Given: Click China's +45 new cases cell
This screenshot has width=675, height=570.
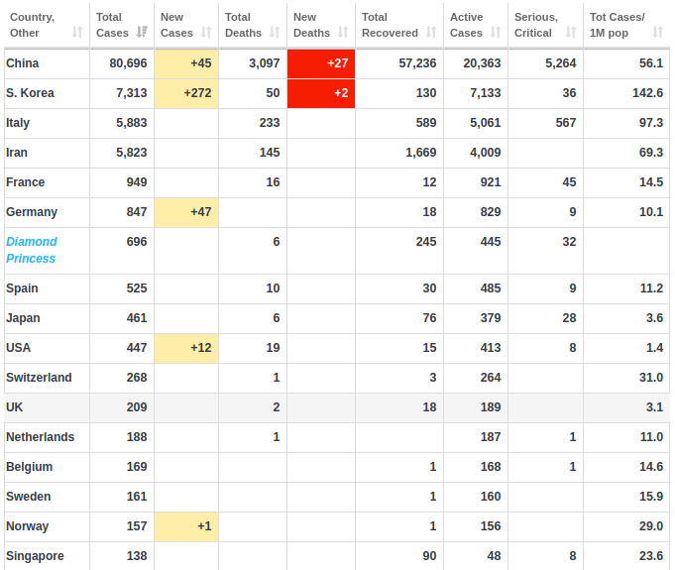Looking at the screenshot, I should [x=186, y=63].
